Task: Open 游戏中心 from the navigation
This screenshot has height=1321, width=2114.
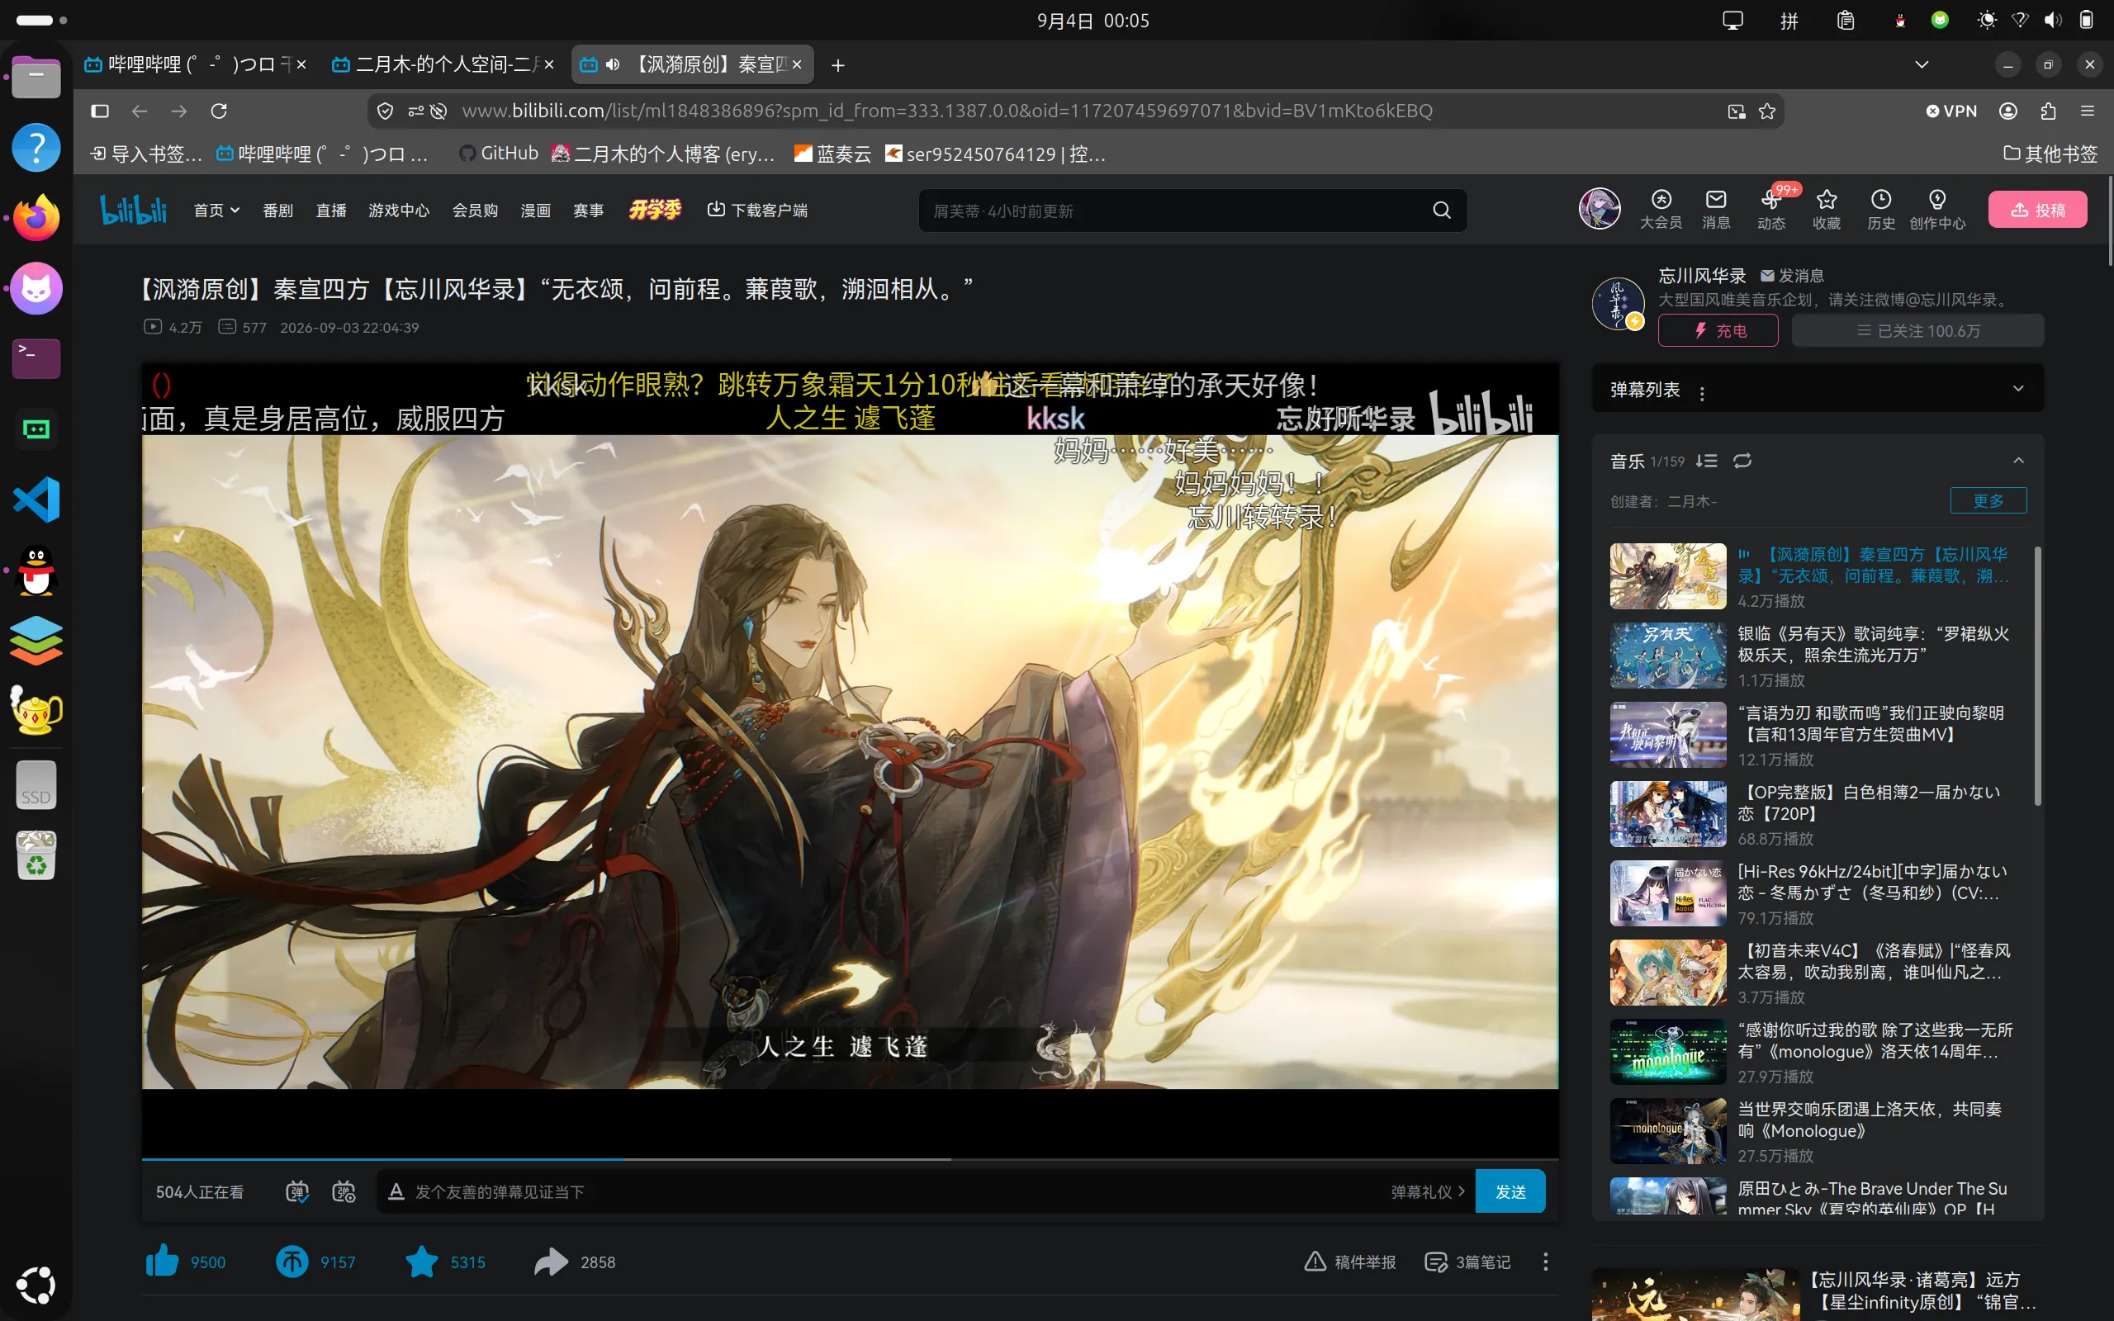Action: 398,211
